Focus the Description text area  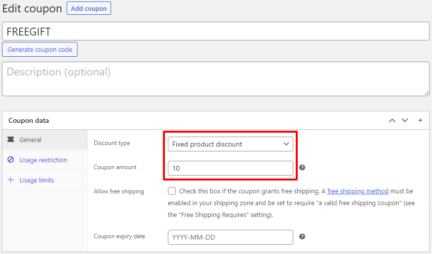click(x=215, y=78)
